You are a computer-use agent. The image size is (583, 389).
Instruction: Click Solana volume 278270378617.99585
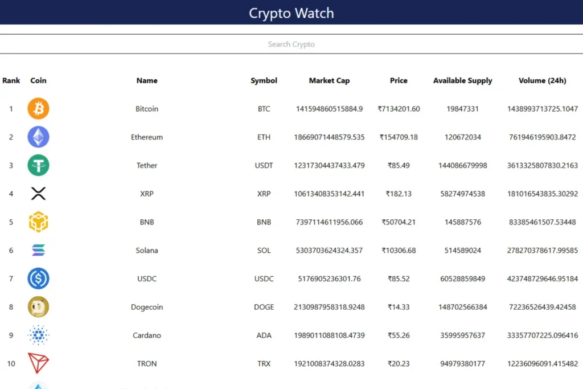point(543,250)
